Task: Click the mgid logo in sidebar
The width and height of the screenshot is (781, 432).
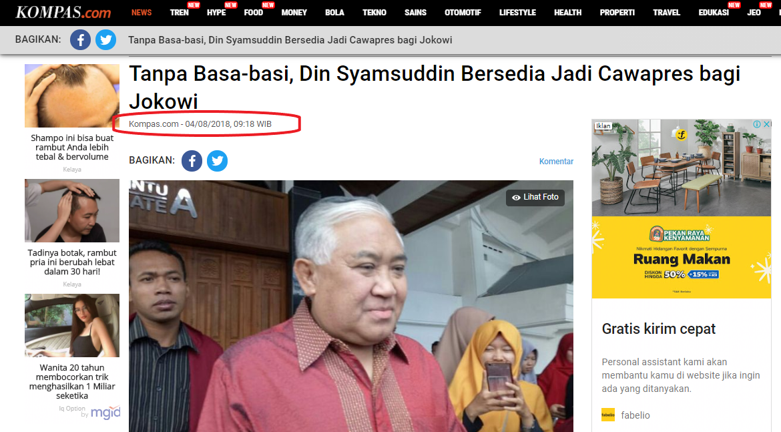Action: tap(105, 412)
